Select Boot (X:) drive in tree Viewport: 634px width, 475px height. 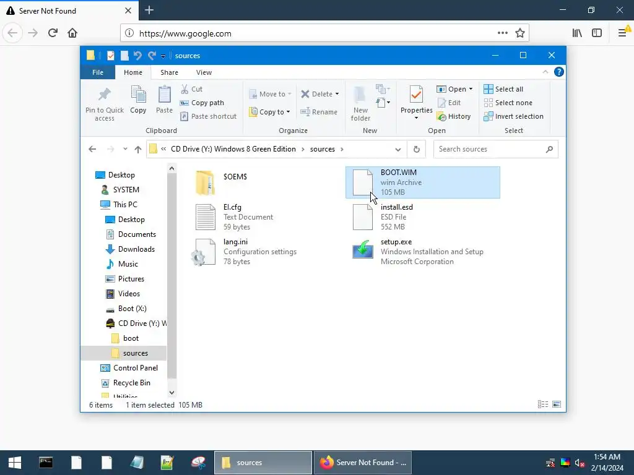[132, 309]
